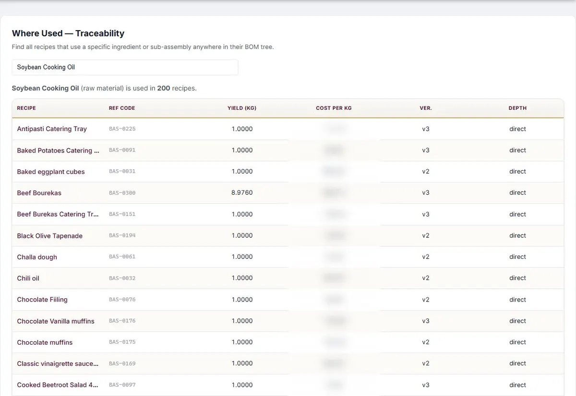Screen dimensions: 576x396
Task: Select ref code BAS-0176
Action: tap(122, 321)
